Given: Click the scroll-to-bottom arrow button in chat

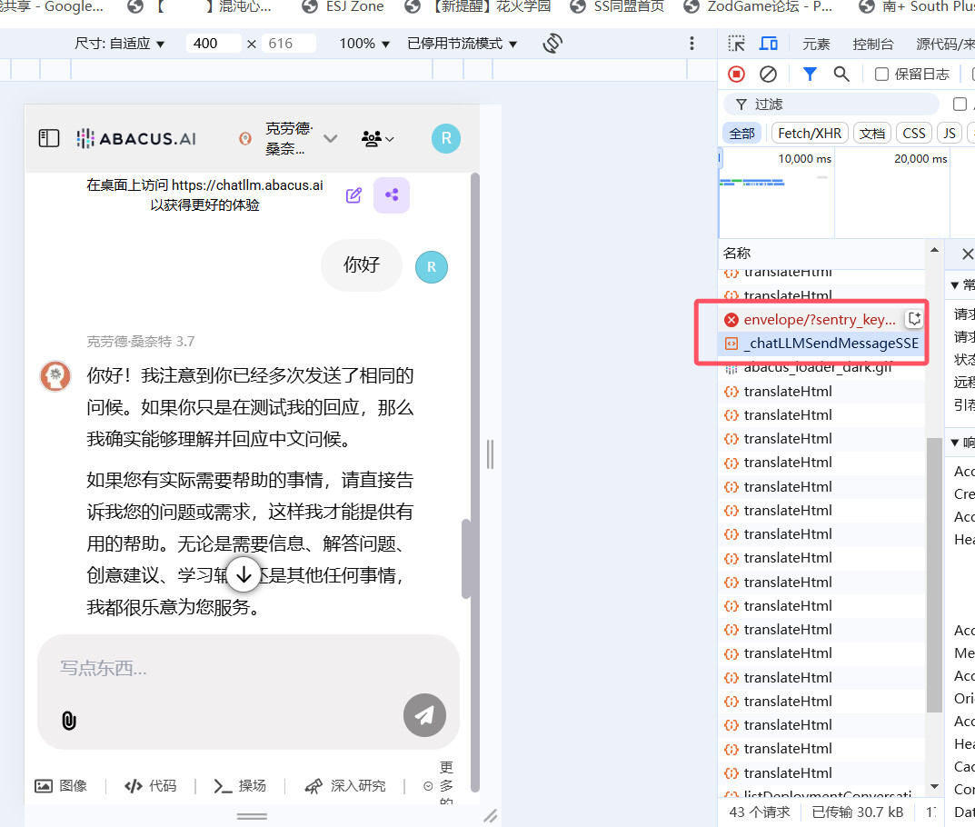Looking at the screenshot, I should tap(243, 574).
